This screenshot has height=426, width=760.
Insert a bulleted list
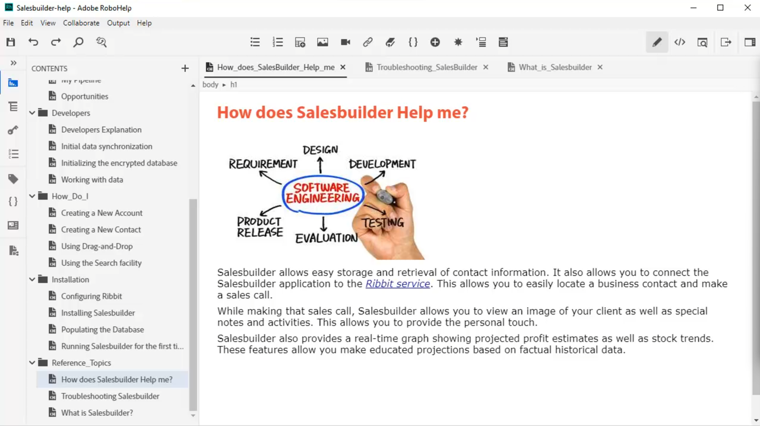click(255, 42)
